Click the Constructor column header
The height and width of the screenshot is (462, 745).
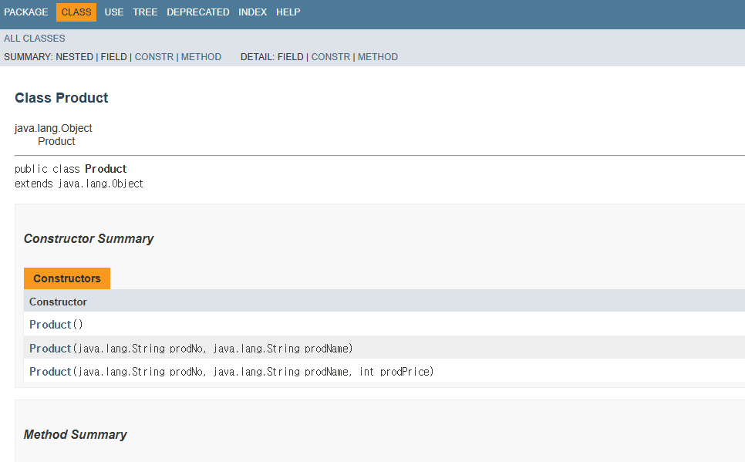[x=58, y=302]
